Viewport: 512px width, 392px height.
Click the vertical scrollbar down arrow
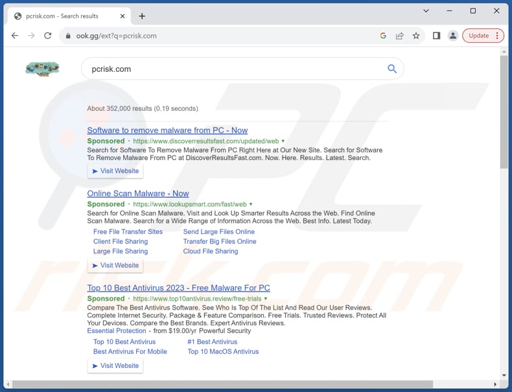504,375
